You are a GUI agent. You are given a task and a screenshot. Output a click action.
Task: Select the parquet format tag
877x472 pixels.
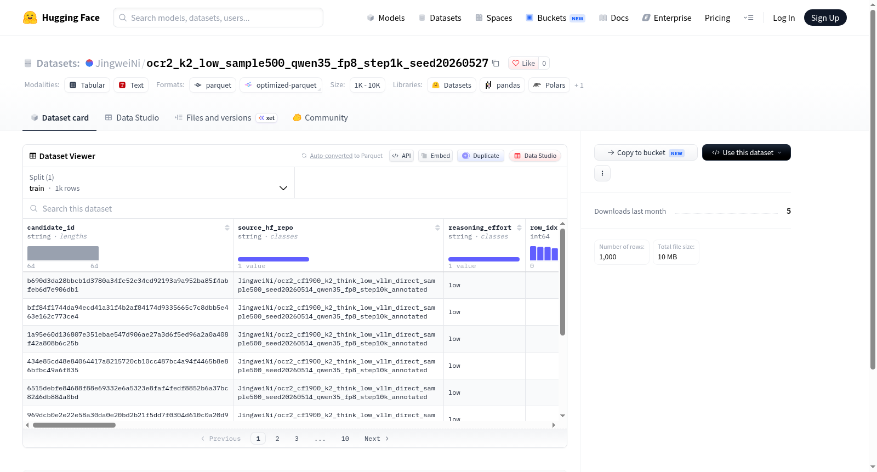(213, 85)
